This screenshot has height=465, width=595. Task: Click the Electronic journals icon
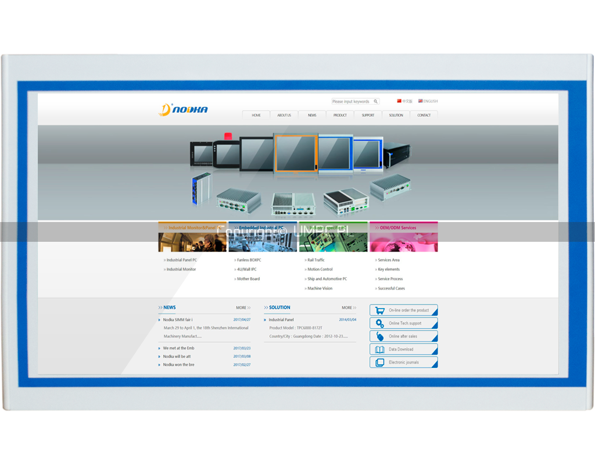[x=379, y=363]
